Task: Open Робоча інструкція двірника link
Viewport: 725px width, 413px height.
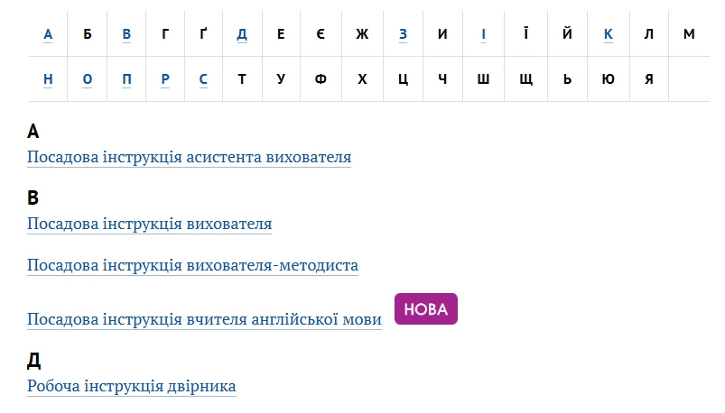Action: tap(132, 386)
